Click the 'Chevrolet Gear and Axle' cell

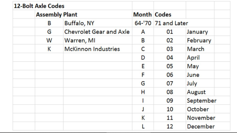[98, 32]
